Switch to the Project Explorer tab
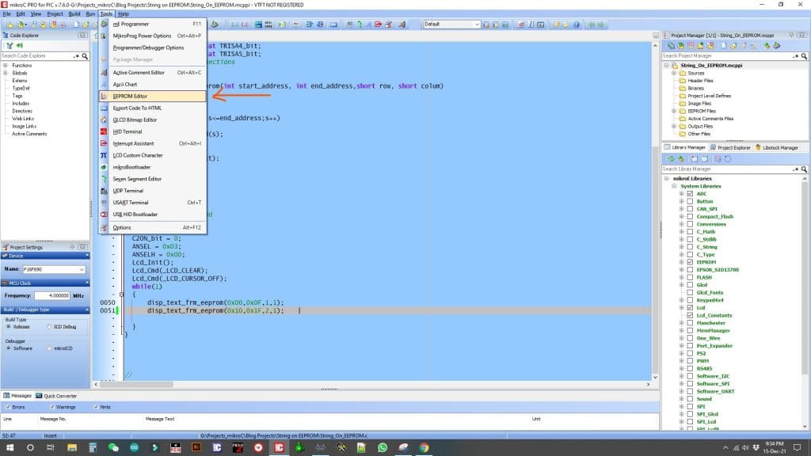The image size is (811, 456). tap(730, 147)
